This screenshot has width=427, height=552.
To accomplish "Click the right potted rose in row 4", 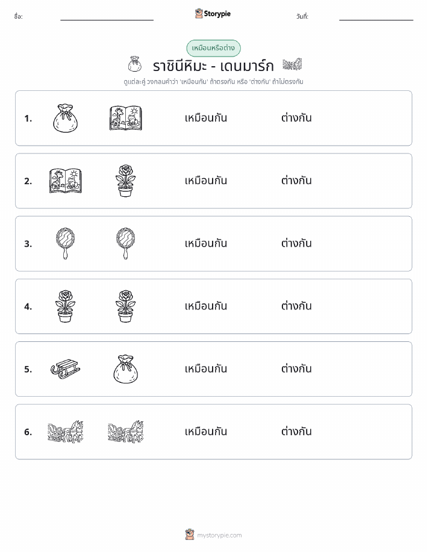I will click(126, 306).
